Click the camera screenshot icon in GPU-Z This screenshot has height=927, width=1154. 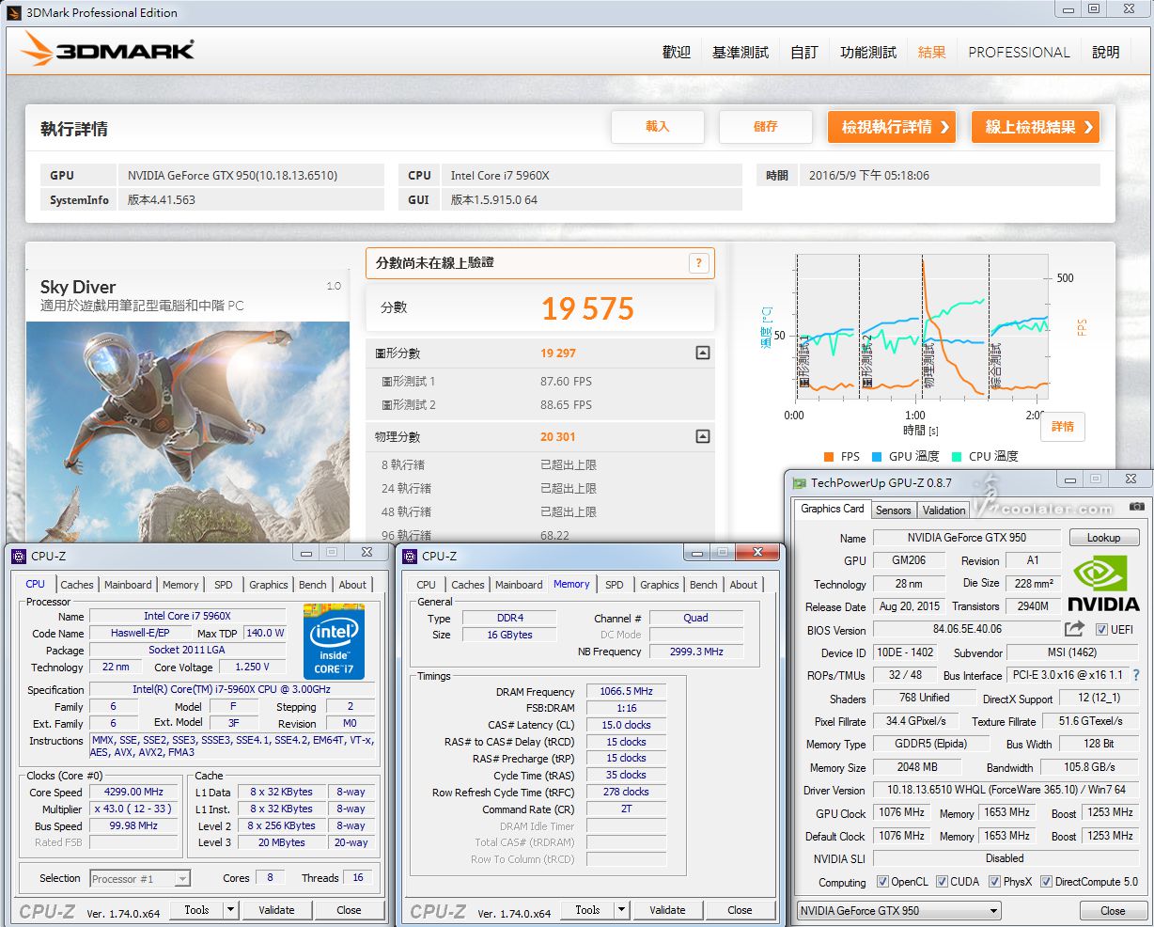pyautogui.click(x=1136, y=507)
